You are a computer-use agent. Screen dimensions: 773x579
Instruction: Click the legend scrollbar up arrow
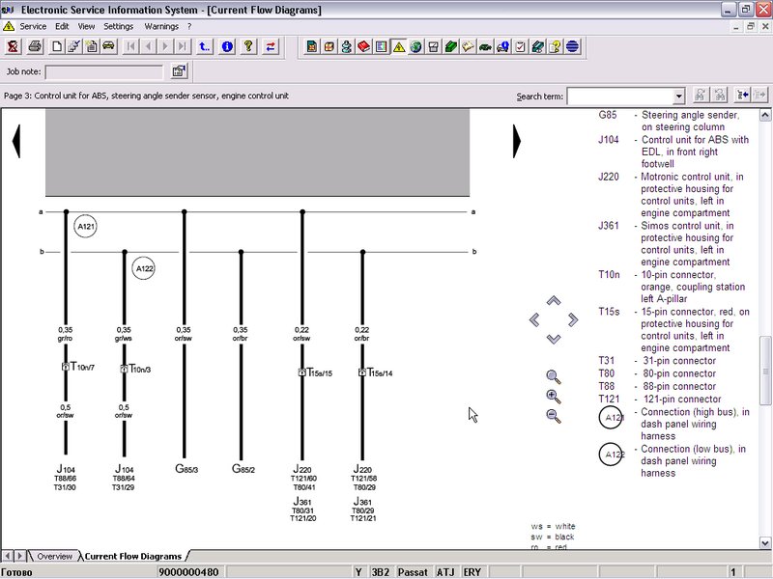coord(764,115)
